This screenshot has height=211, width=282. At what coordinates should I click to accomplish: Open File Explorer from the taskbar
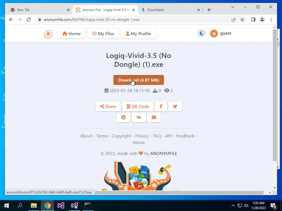(34, 206)
